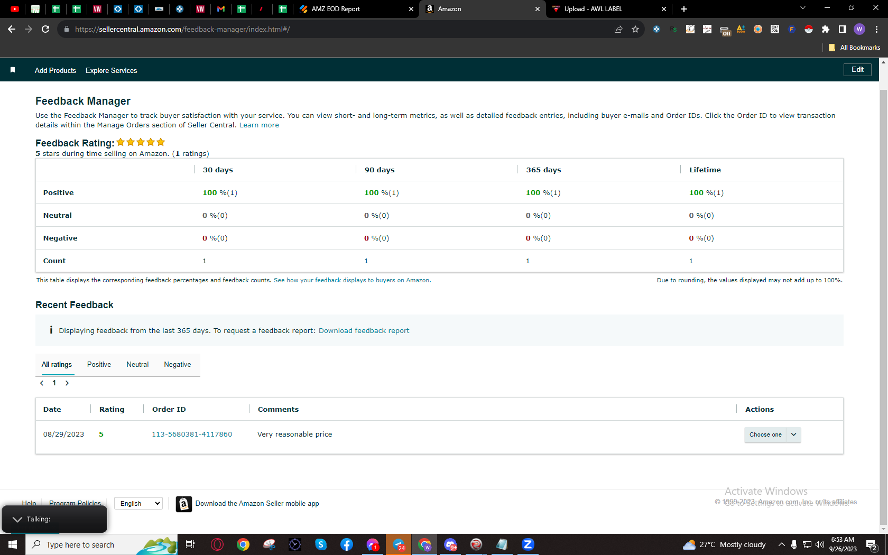The height and width of the screenshot is (555, 888).
Task: Open the RS extension icon
Action: click(x=673, y=29)
